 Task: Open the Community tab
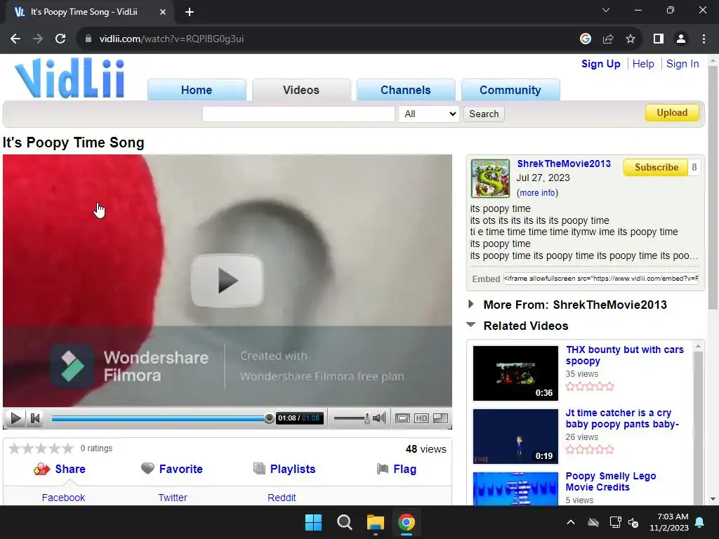point(510,90)
